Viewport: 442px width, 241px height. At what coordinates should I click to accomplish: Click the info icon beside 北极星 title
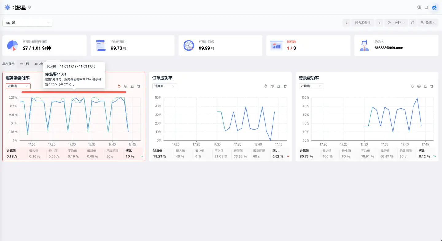pos(29,7)
